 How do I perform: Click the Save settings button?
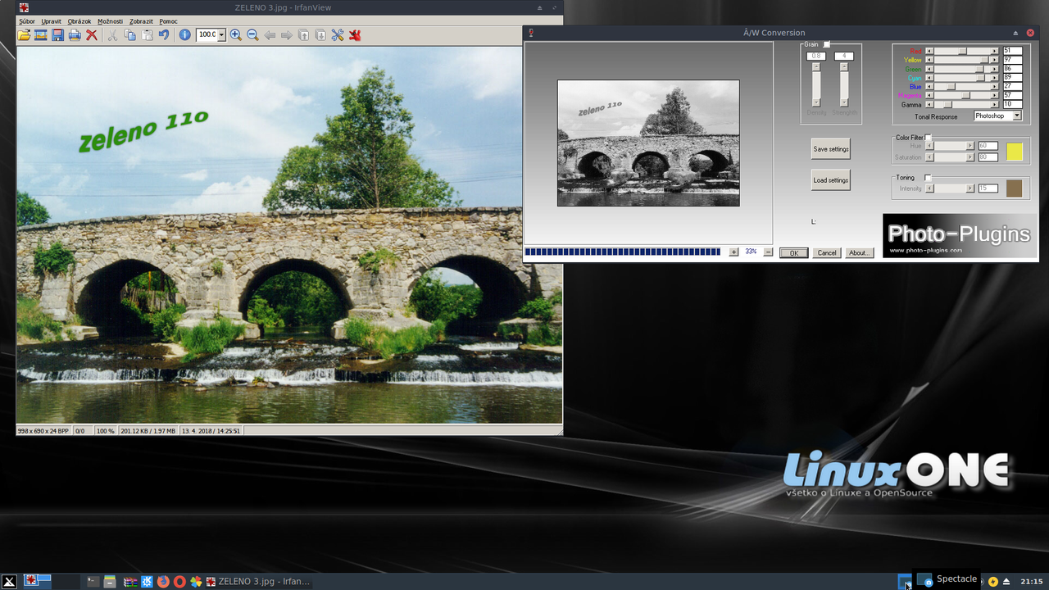[x=831, y=149]
